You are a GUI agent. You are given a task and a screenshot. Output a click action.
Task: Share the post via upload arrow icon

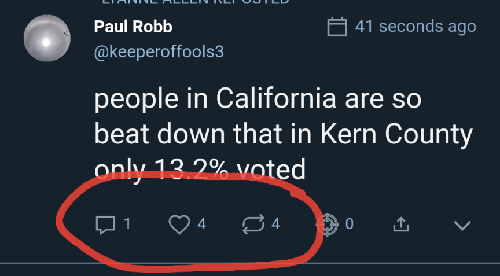[x=400, y=225]
